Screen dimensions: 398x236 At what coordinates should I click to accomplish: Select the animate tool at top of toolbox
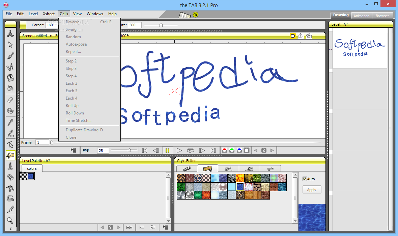(10, 34)
